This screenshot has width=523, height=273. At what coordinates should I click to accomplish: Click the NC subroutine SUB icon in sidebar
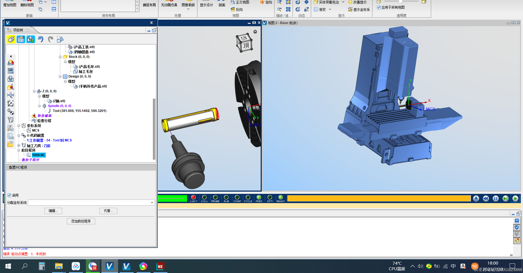(x=11, y=136)
